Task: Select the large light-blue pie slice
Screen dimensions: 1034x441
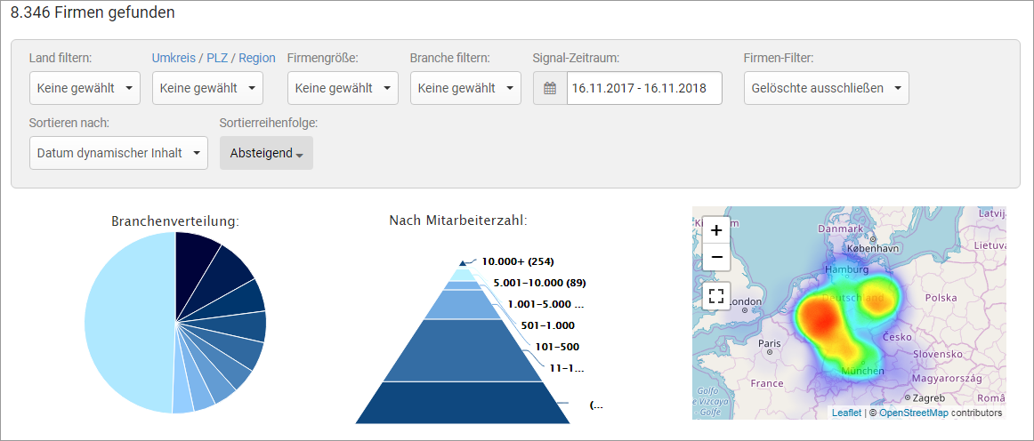Action: [129, 323]
